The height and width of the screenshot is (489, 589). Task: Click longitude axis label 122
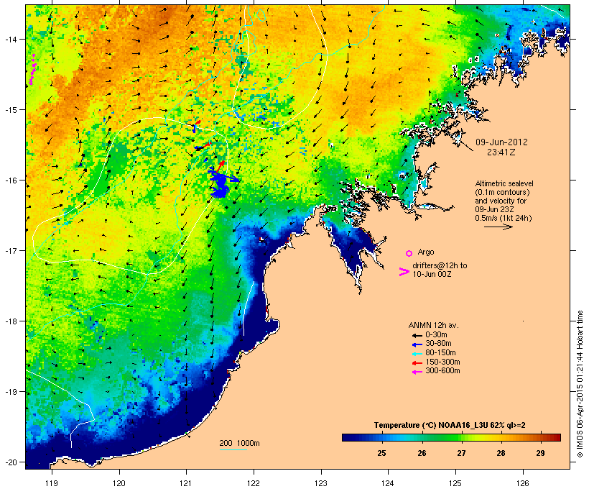pyautogui.click(x=254, y=483)
